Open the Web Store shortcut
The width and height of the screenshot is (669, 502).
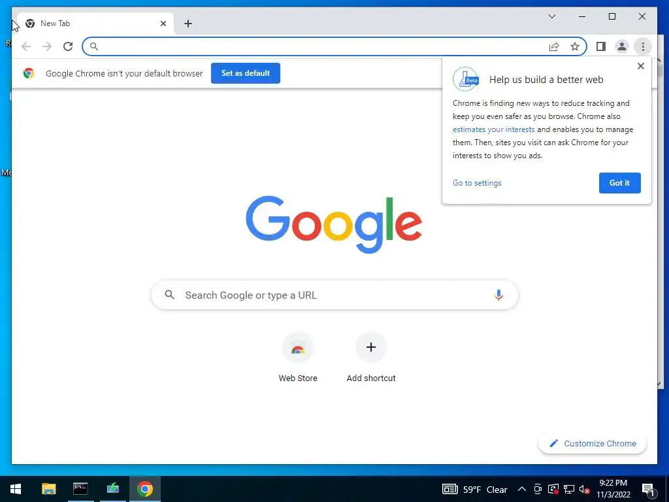[298, 357]
